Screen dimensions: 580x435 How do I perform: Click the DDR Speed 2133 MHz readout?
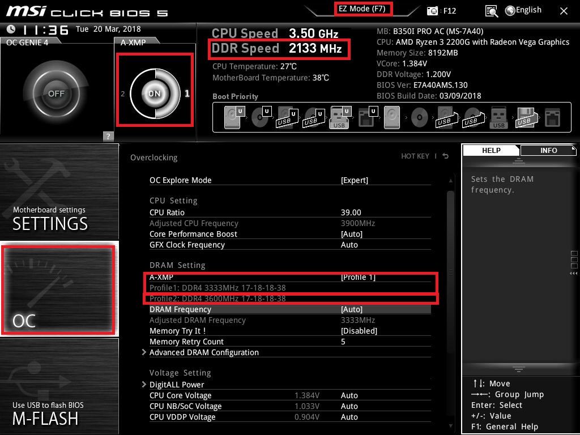tap(276, 49)
